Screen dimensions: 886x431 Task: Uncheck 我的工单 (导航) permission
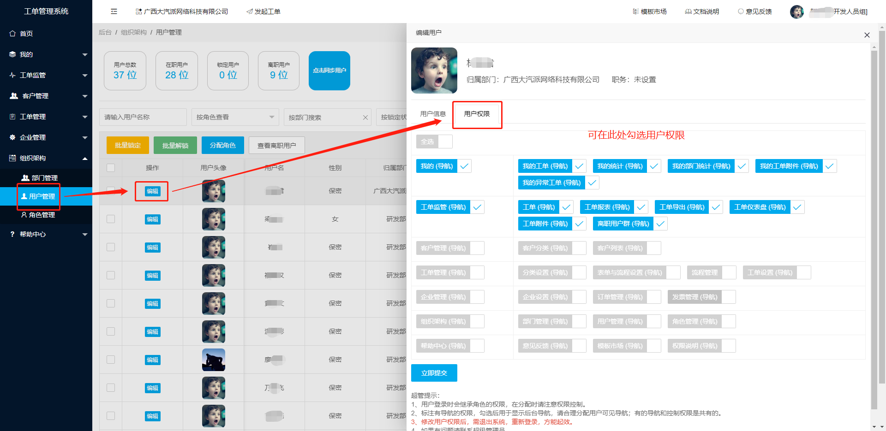tap(579, 166)
